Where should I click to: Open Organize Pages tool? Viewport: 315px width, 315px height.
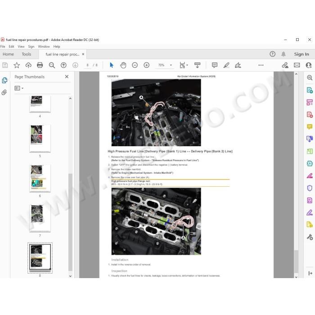pyautogui.click(x=310, y=102)
